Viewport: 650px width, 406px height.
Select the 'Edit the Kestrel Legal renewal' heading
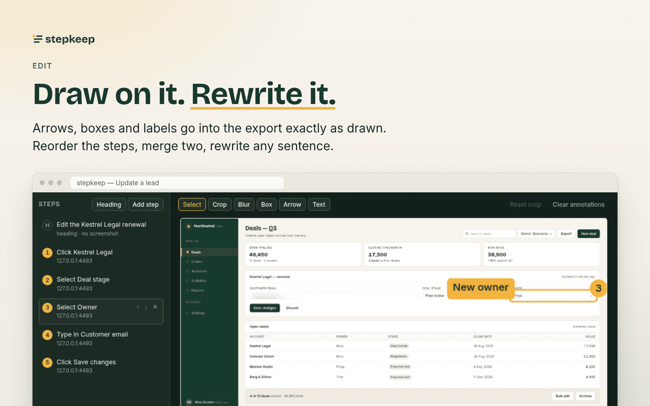click(101, 228)
